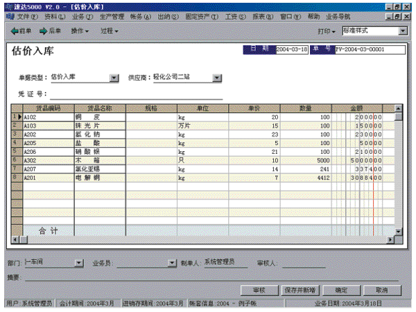Viewport: 416px width, 312px height.
Task: Expand the 供应商 dropdown list
Action: pos(217,78)
